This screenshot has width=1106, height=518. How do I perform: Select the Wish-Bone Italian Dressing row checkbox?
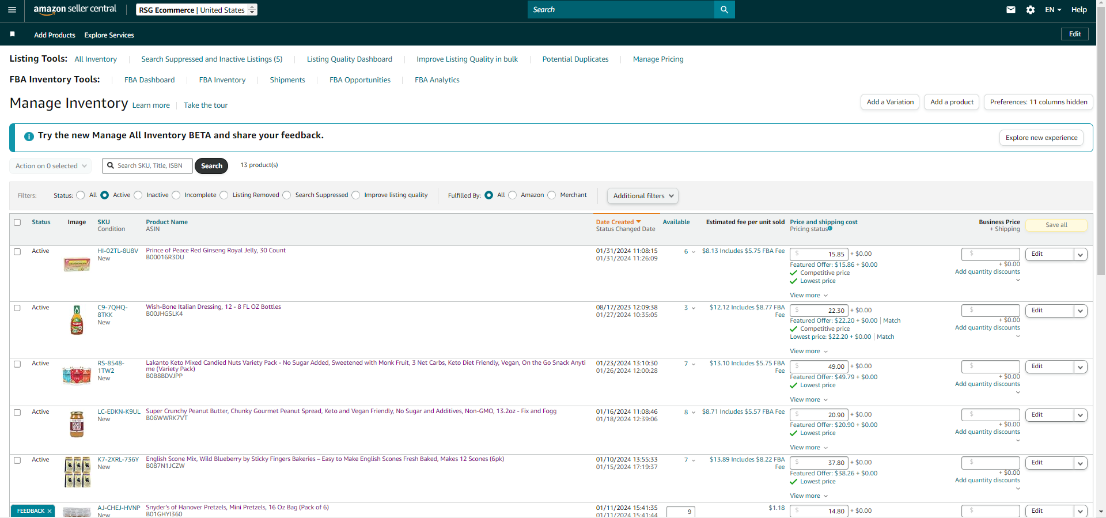point(17,308)
